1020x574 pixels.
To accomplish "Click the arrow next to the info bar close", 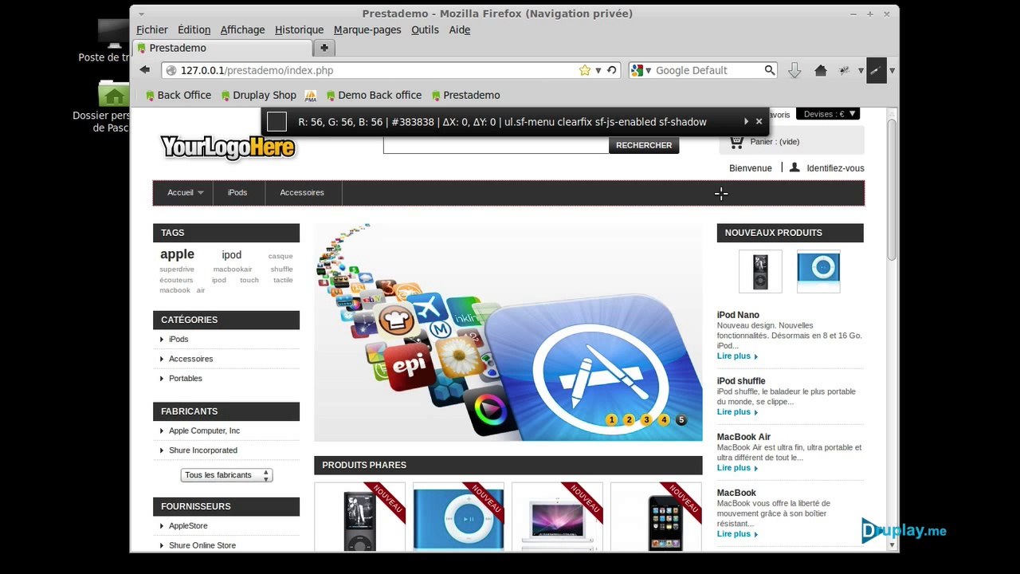I will click(746, 122).
